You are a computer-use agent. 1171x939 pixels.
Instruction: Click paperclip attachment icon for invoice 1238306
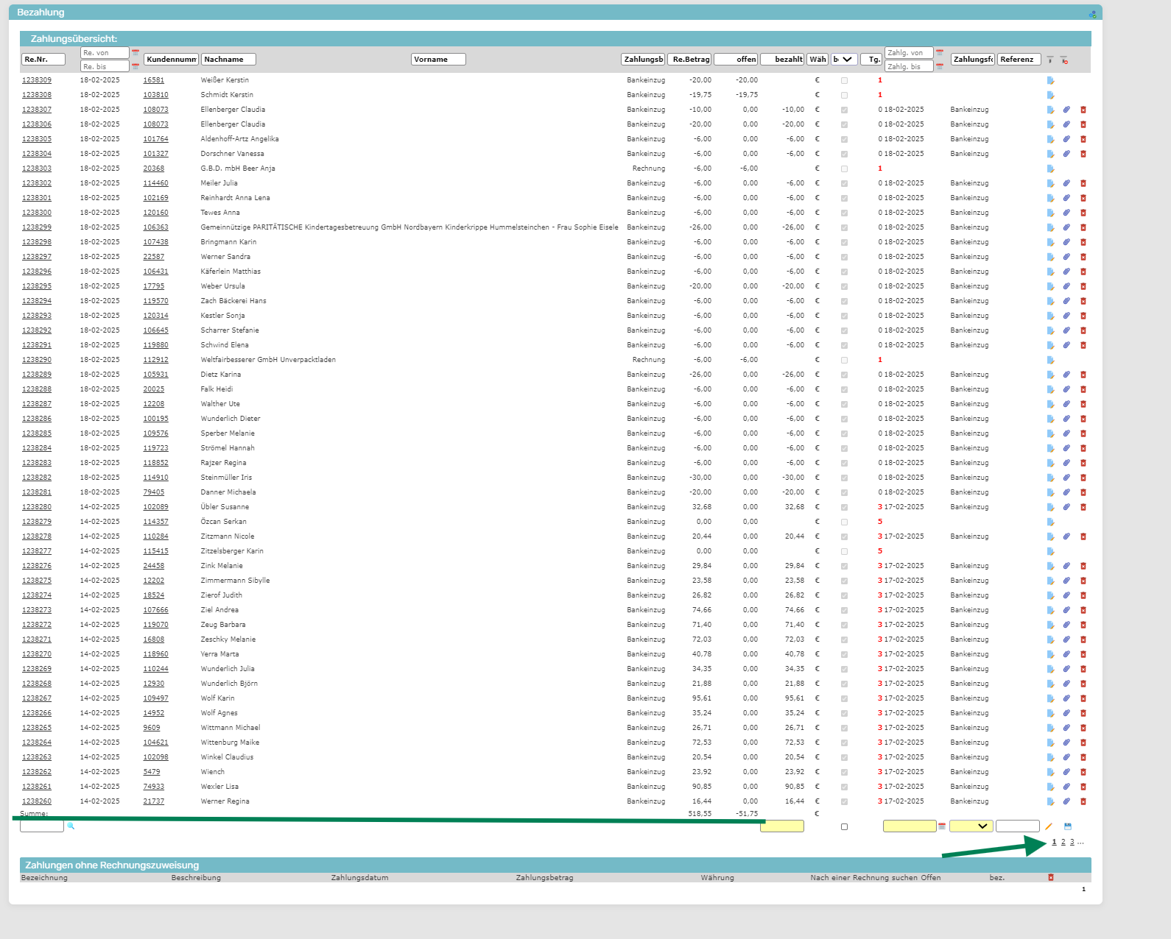coord(1066,124)
